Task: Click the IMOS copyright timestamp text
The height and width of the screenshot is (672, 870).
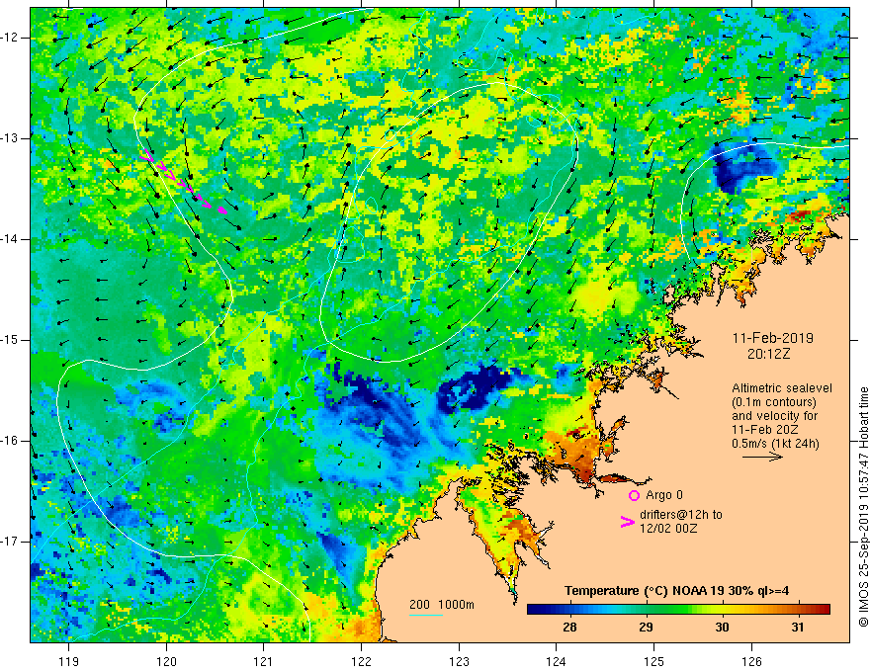Action: [x=863, y=507]
